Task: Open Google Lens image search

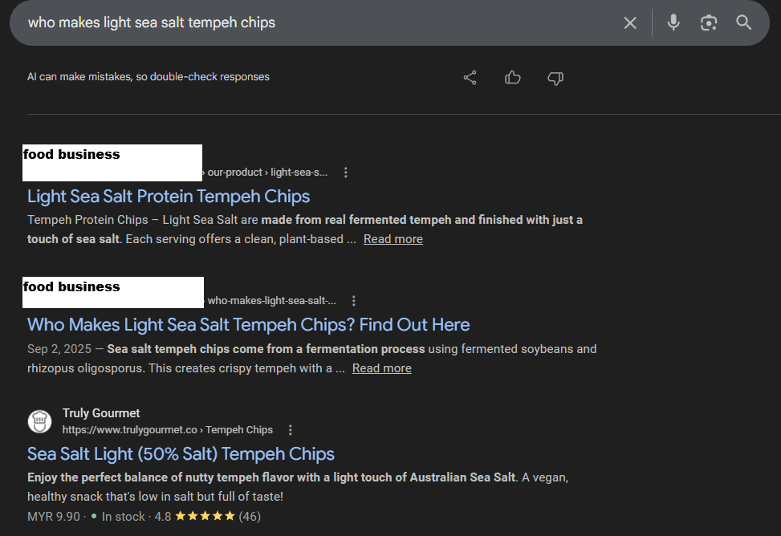Action: click(x=708, y=22)
